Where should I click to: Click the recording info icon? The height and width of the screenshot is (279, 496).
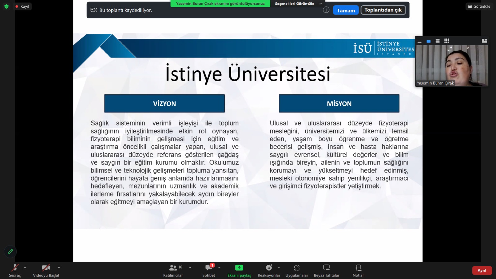[326, 10]
